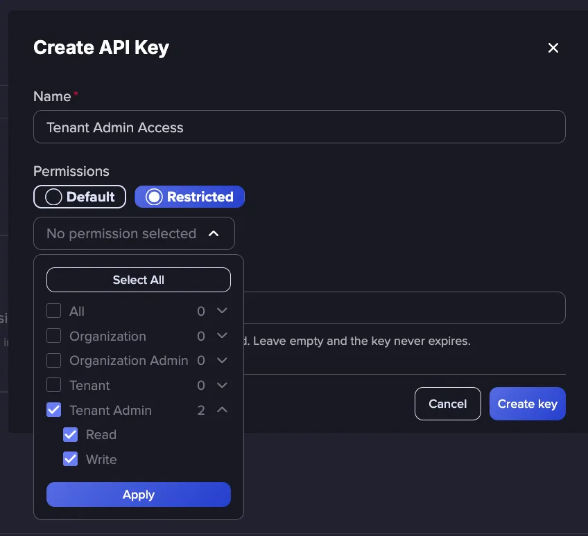The width and height of the screenshot is (588, 536).
Task: Check the Organization Admin checkbox
Action: tap(53, 360)
